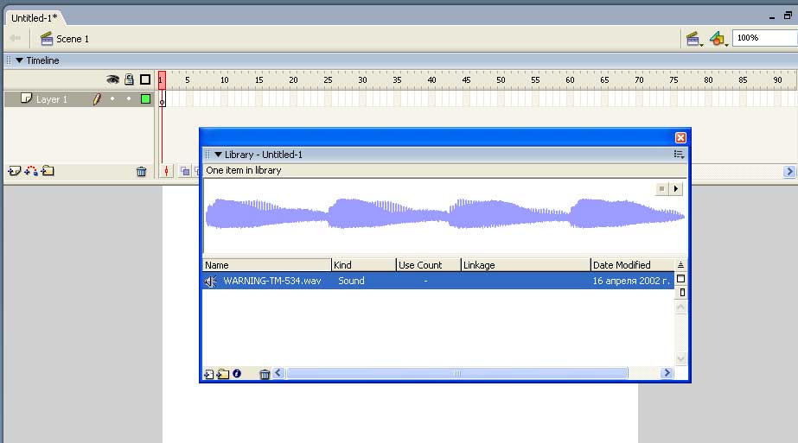Click Layer 1 green outline color swatch
The height and width of the screenshot is (443, 798).
pyautogui.click(x=145, y=99)
